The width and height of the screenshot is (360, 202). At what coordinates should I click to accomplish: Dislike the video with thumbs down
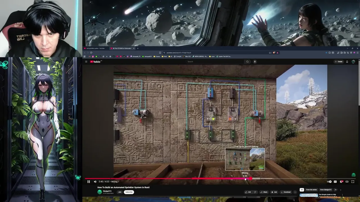255,192
